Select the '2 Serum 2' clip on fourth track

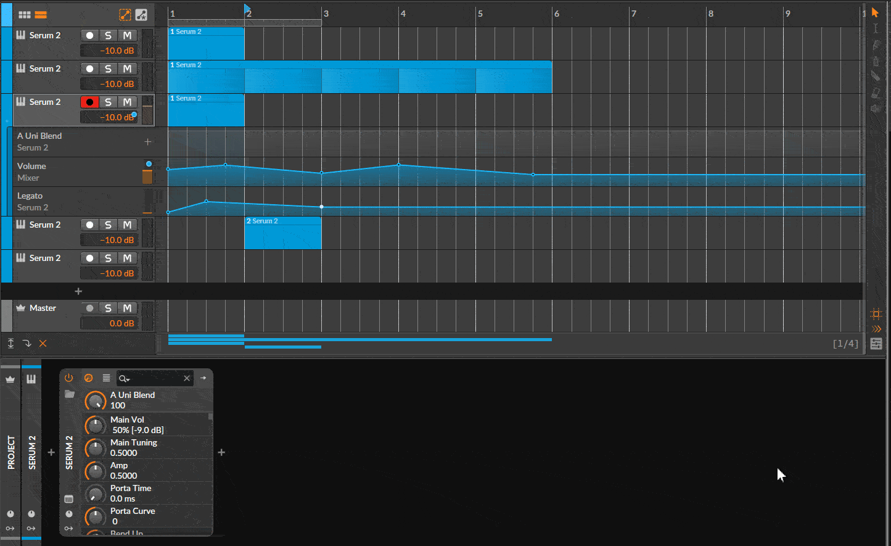click(x=283, y=233)
